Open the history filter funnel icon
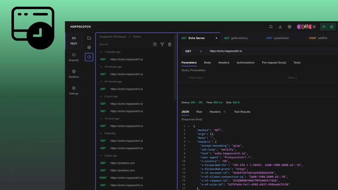This screenshot has height=190, width=338. tap(162, 44)
